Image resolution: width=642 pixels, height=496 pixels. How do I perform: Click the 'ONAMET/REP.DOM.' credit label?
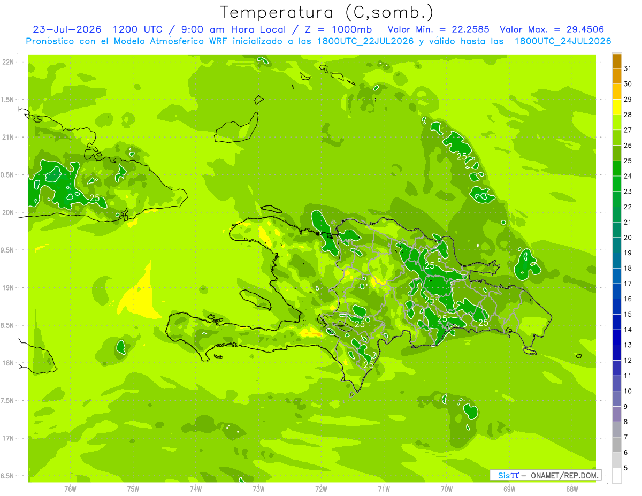click(564, 475)
